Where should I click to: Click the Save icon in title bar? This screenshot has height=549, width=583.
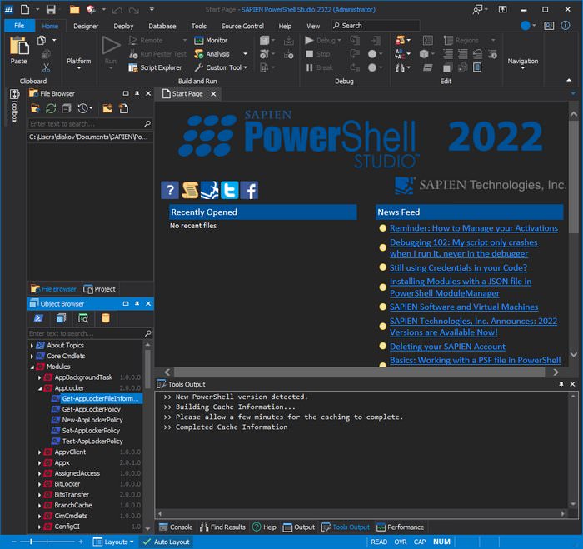tap(51, 9)
